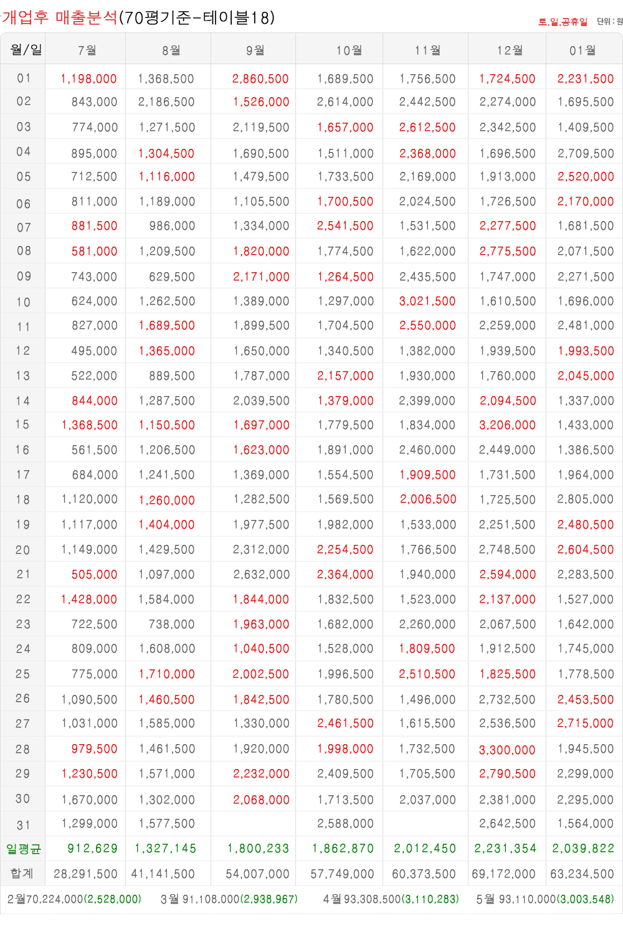Click the value 2,453,500
This screenshot has width=623, height=934.
(x=586, y=700)
